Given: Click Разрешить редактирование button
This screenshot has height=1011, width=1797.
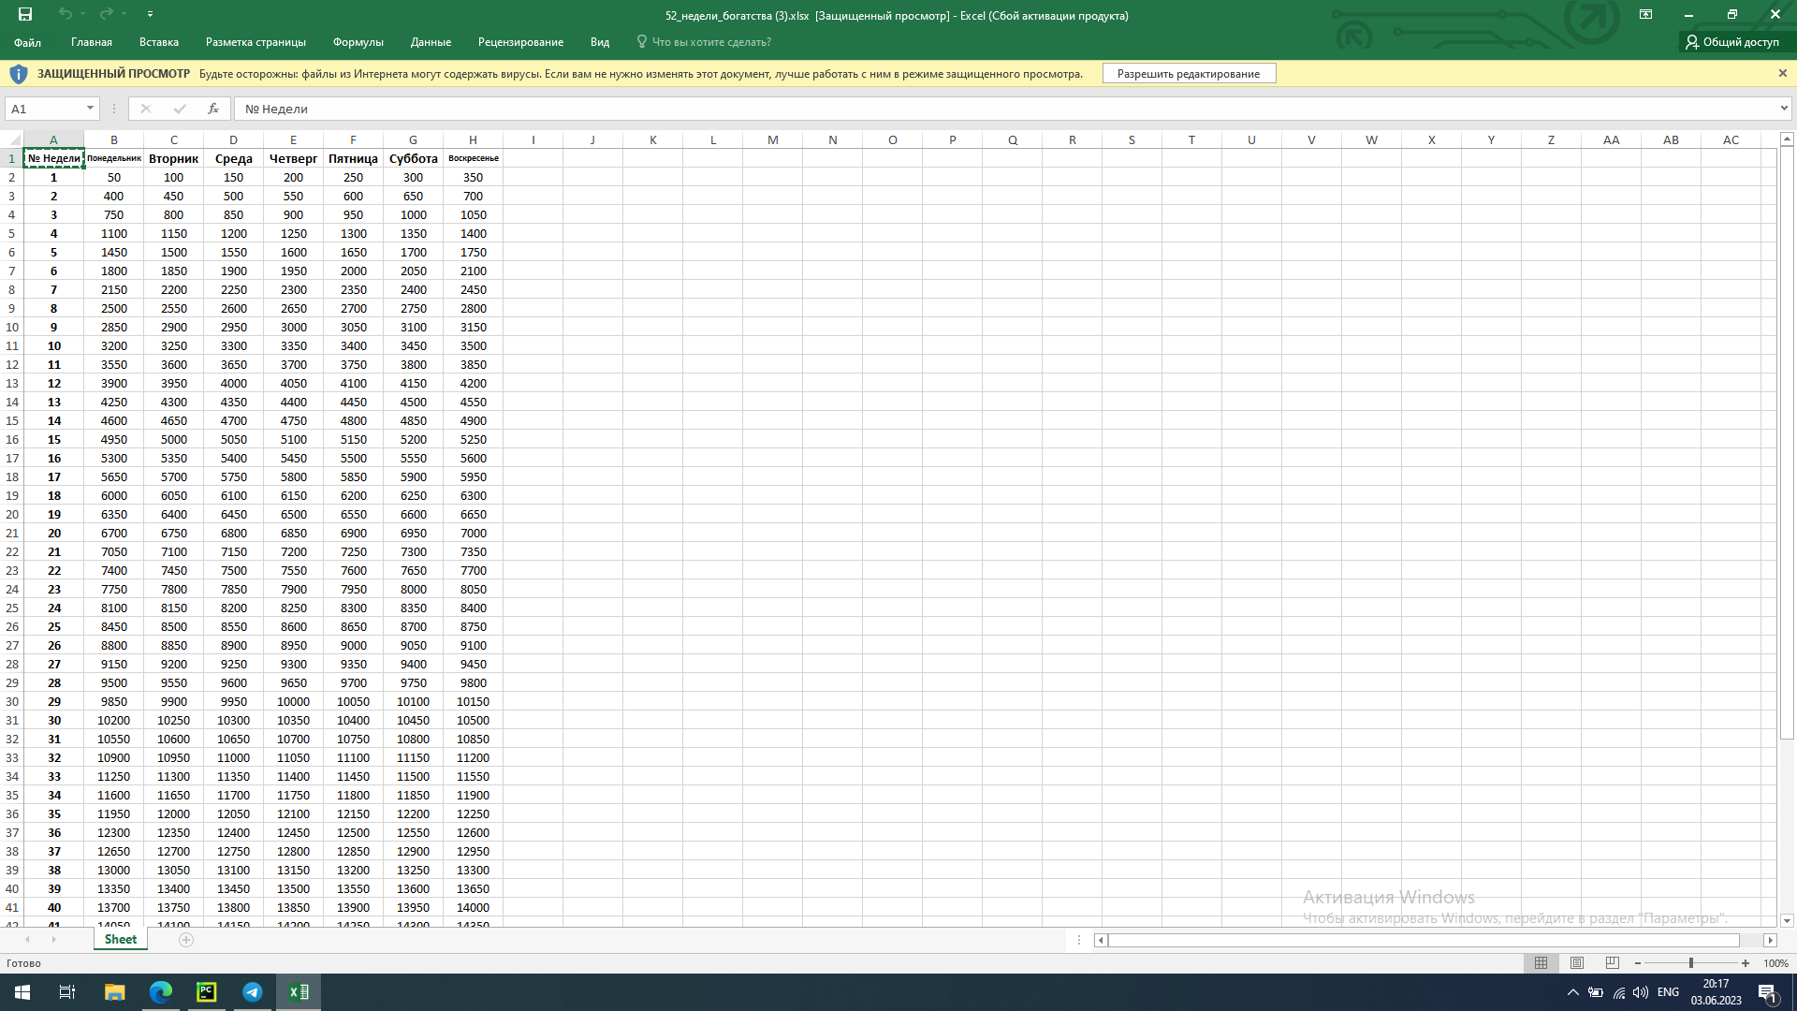Looking at the screenshot, I should pos(1189,74).
